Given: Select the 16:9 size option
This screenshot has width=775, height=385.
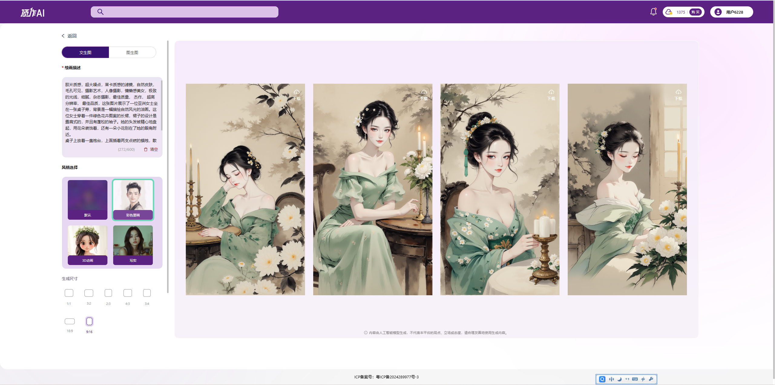Looking at the screenshot, I should click(70, 321).
